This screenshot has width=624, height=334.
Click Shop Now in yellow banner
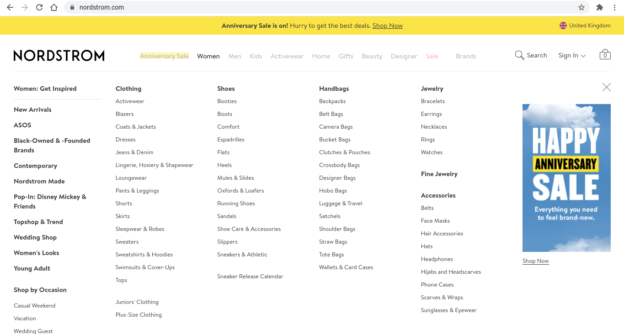[387, 26]
